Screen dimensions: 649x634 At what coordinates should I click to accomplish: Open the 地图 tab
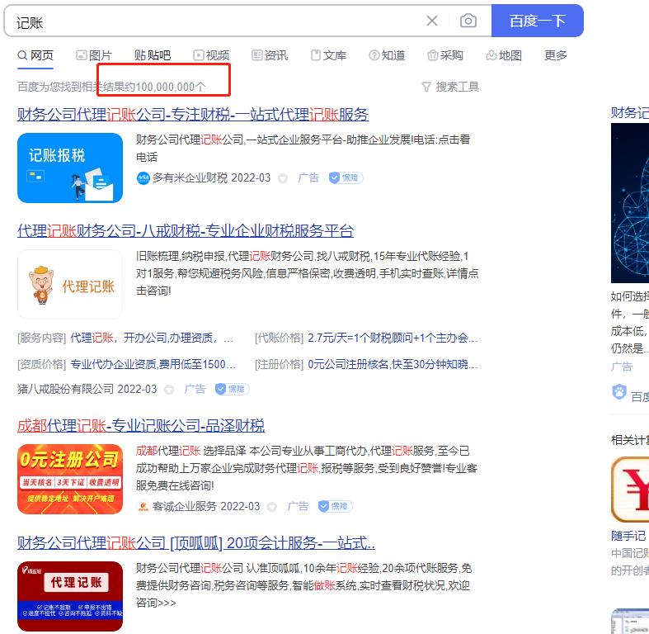(x=504, y=55)
